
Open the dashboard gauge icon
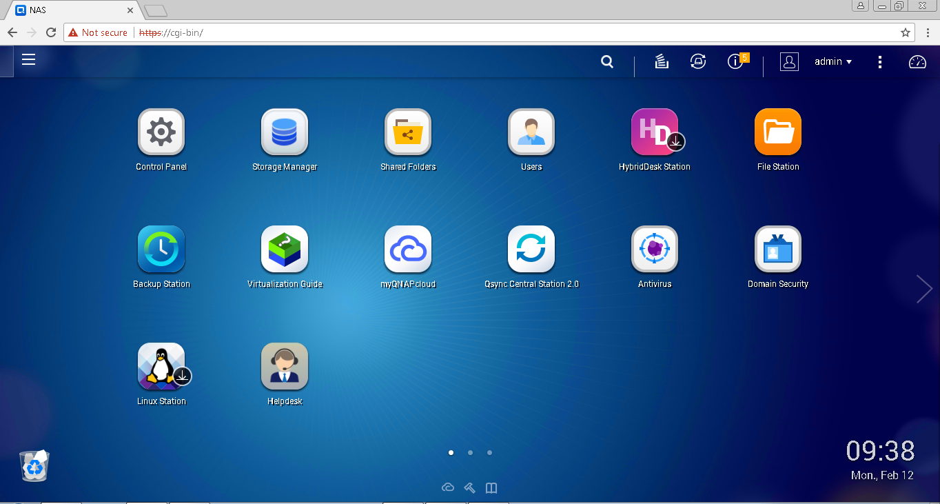tap(917, 61)
